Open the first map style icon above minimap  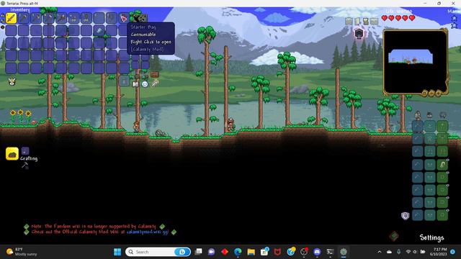pyautogui.click(x=349, y=21)
